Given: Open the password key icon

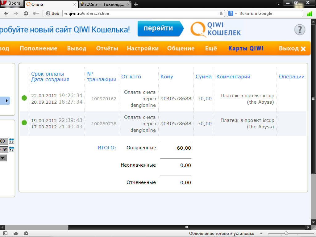Looking at the screenshot, I should pyautogui.click(x=36, y=14).
